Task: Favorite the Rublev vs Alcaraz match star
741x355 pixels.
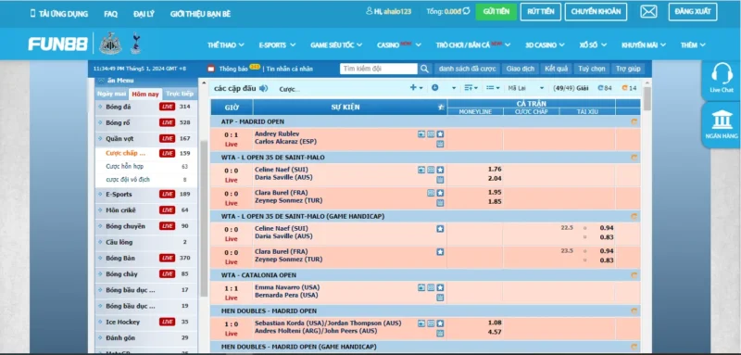Action: tap(440, 134)
